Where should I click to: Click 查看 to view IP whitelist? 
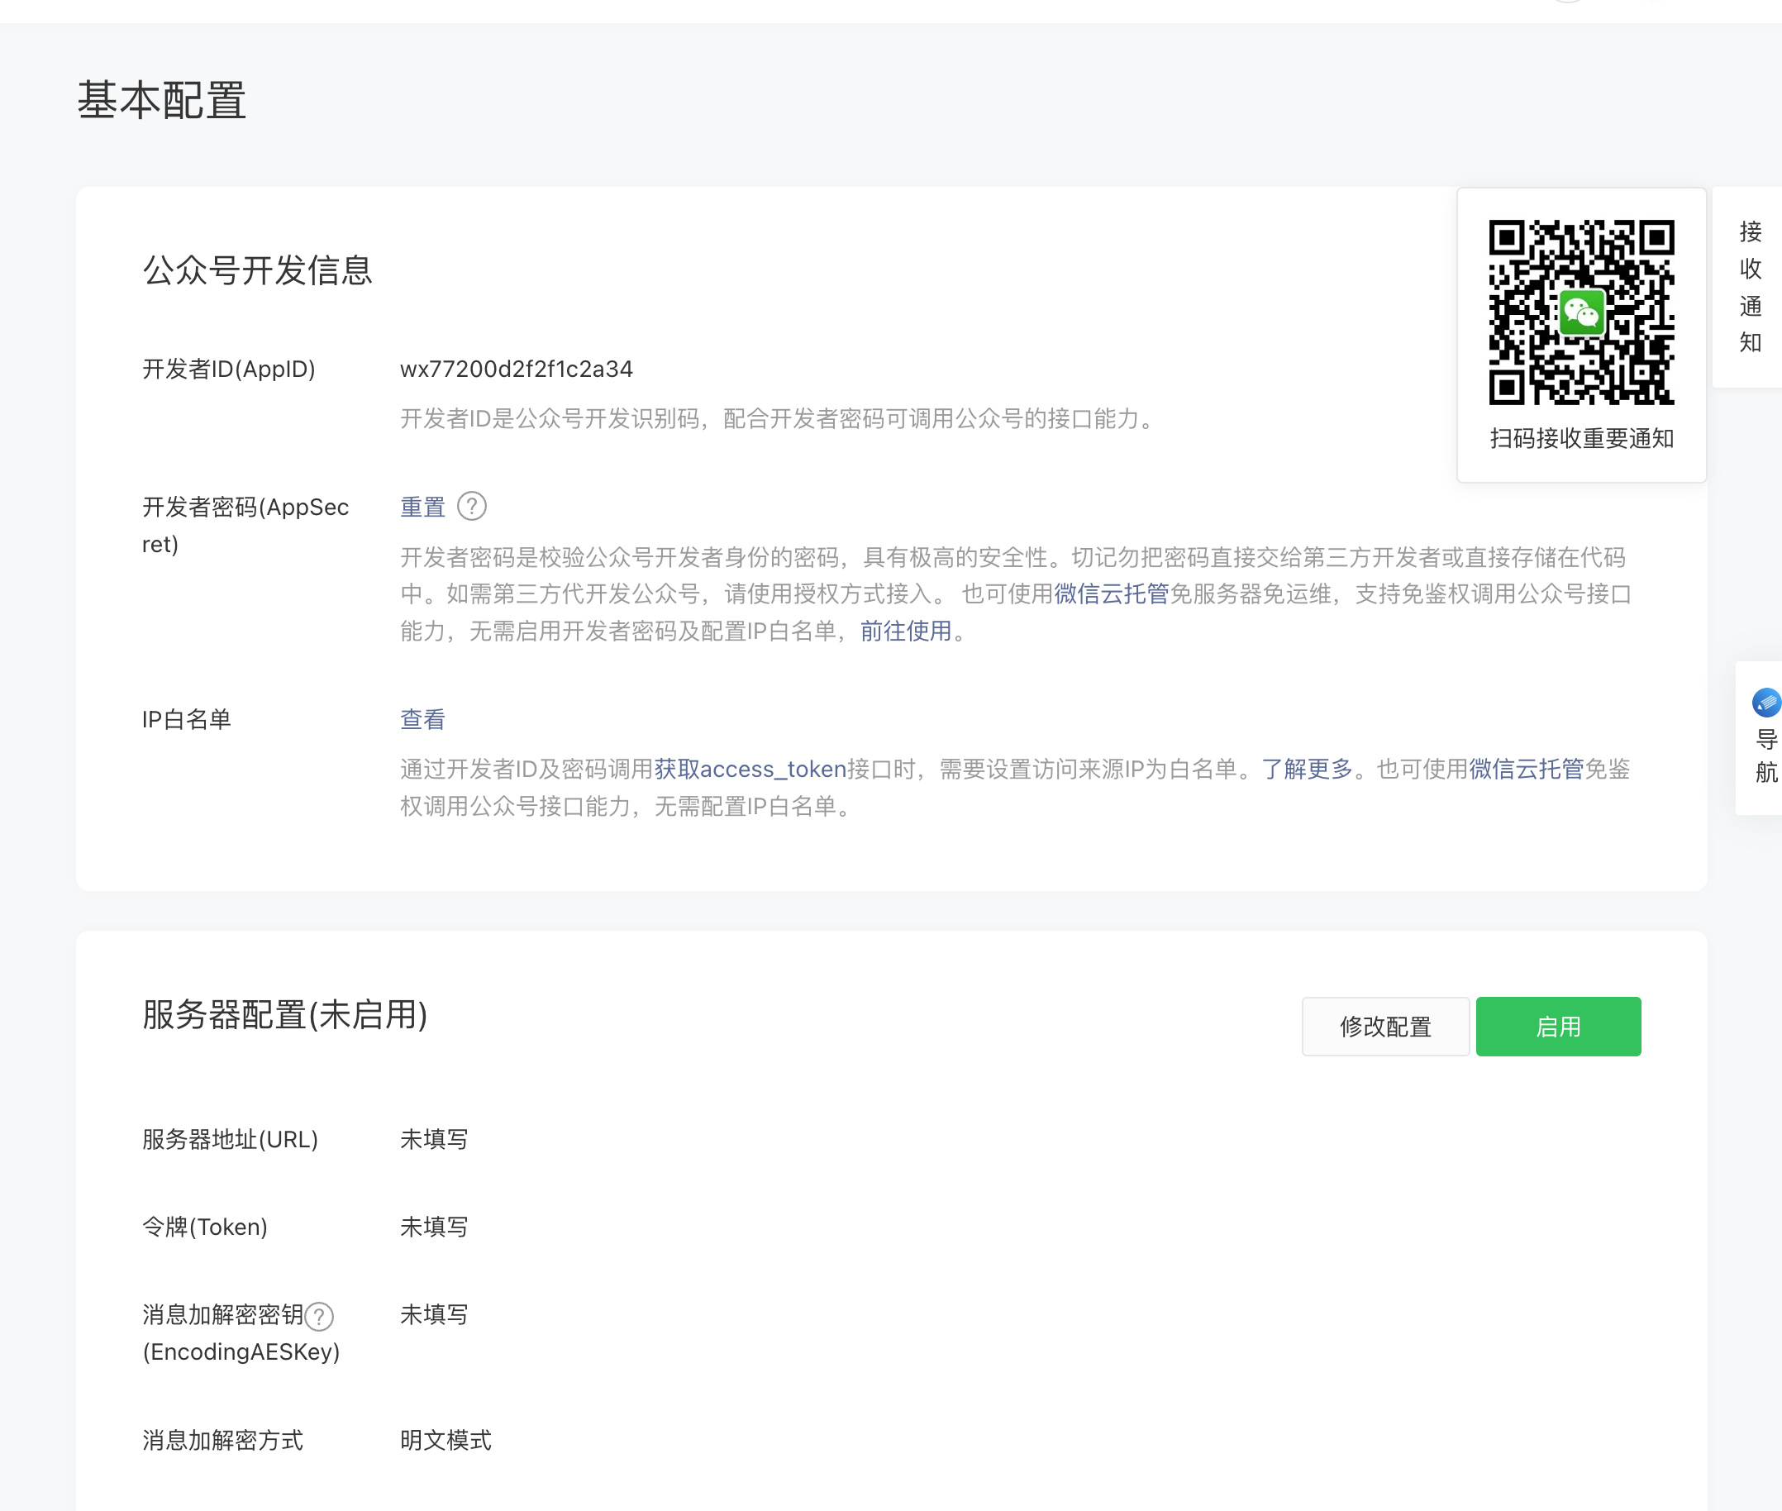[x=422, y=719]
